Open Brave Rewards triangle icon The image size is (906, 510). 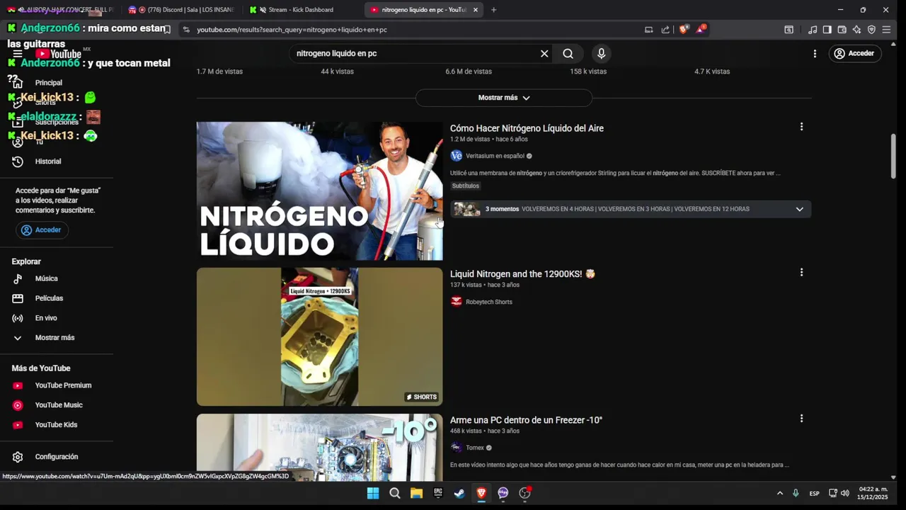pos(700,30)
